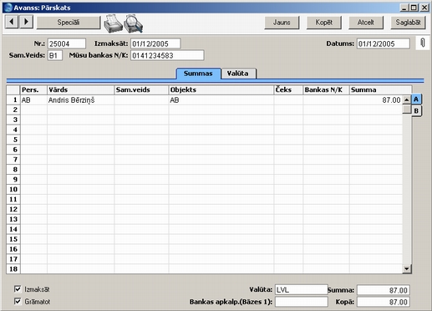Open attachments paperclip icon
Viewport: 432px width, 311px height.
click(x=423, y=43)
